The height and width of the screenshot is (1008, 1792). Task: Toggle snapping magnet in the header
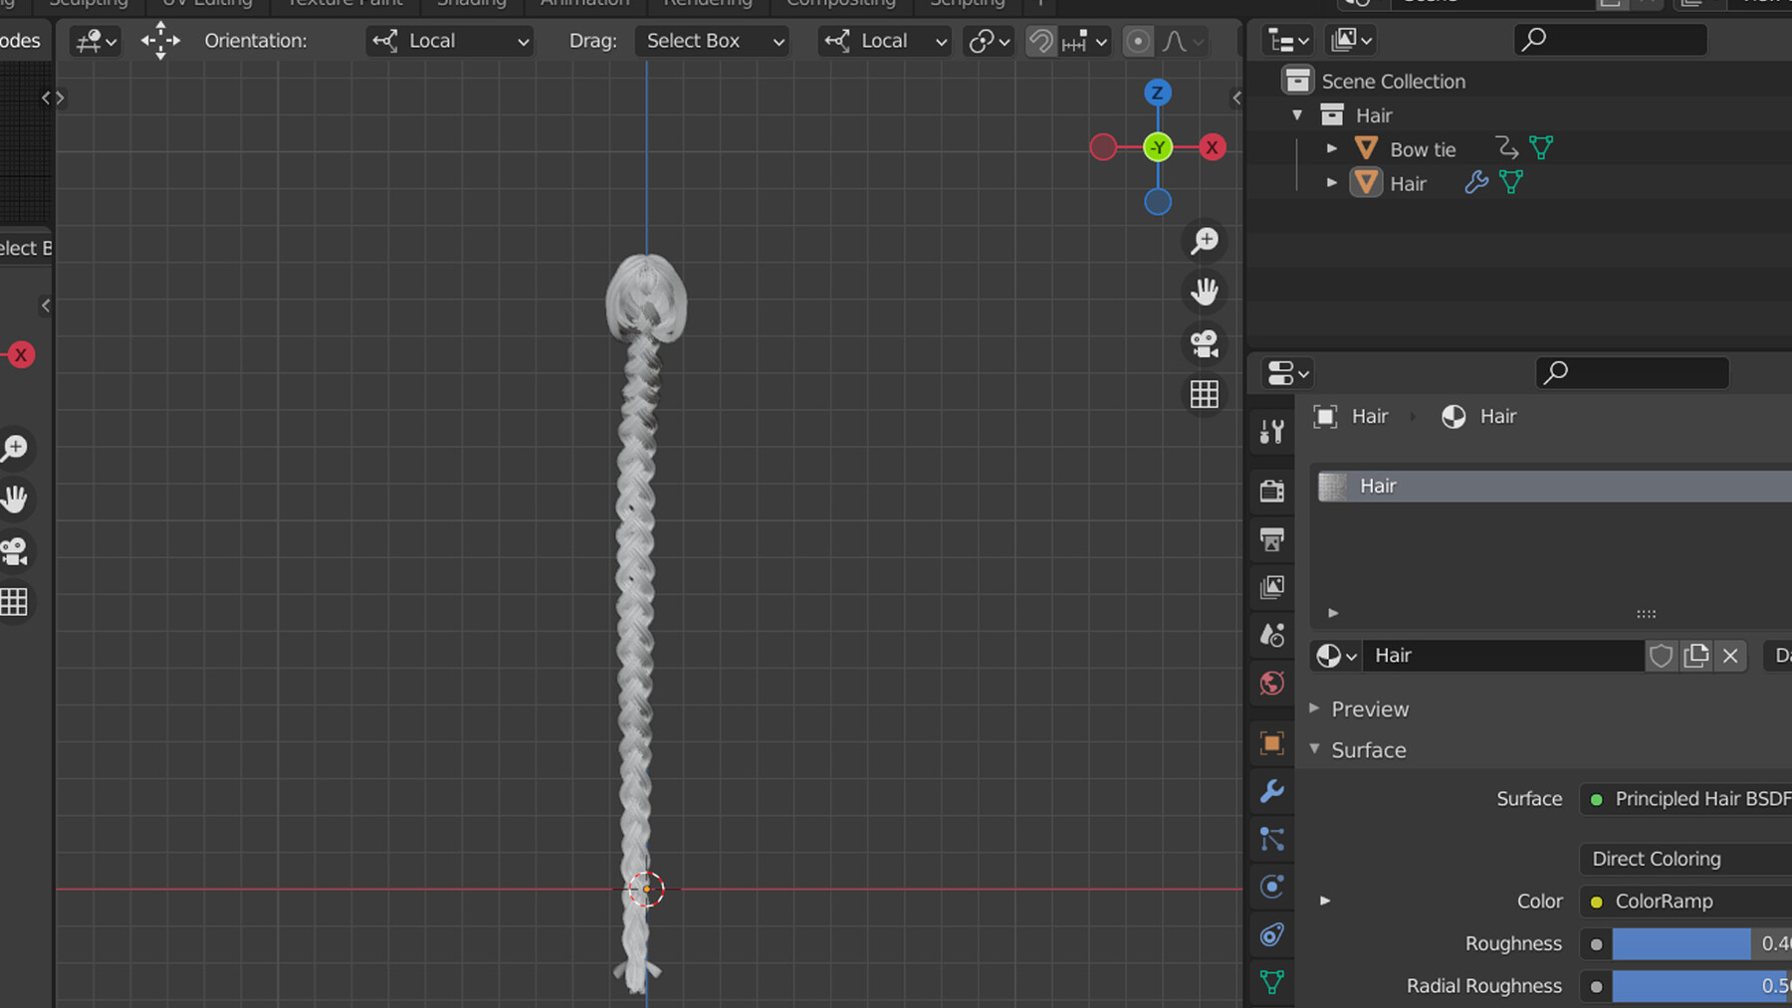click(x=1039, y=41)
